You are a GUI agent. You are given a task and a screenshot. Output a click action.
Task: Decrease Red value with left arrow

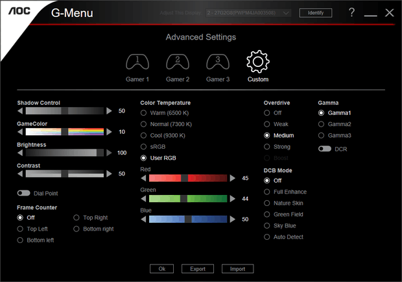click(x=143, y=178)
